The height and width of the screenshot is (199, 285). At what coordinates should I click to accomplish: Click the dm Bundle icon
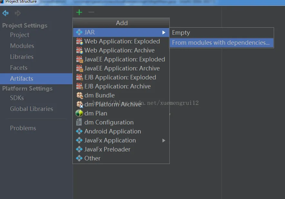coord(79,95)
